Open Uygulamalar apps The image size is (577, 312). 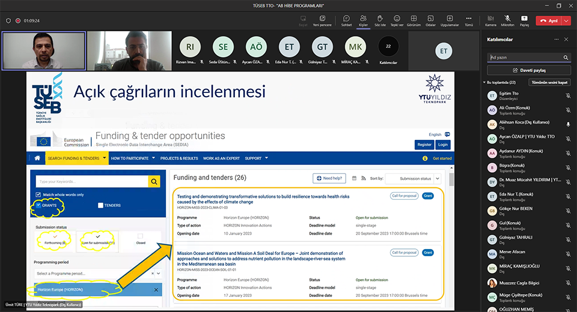pyautogui.click(x=450, y=20)
